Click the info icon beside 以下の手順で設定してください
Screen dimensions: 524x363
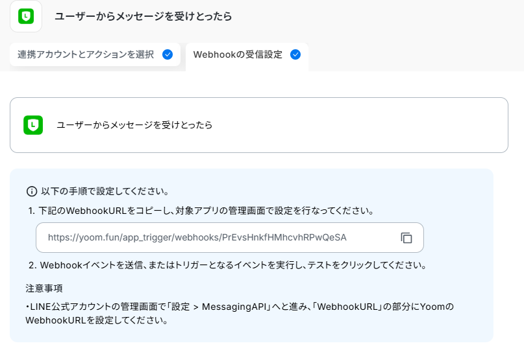click(31, 191)
